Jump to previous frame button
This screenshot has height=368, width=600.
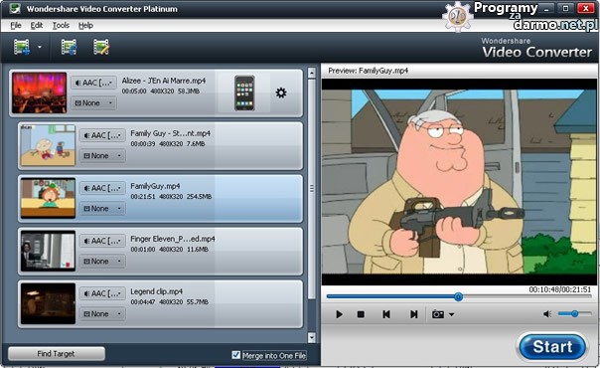pyautogui.click(x=386, y=314)
